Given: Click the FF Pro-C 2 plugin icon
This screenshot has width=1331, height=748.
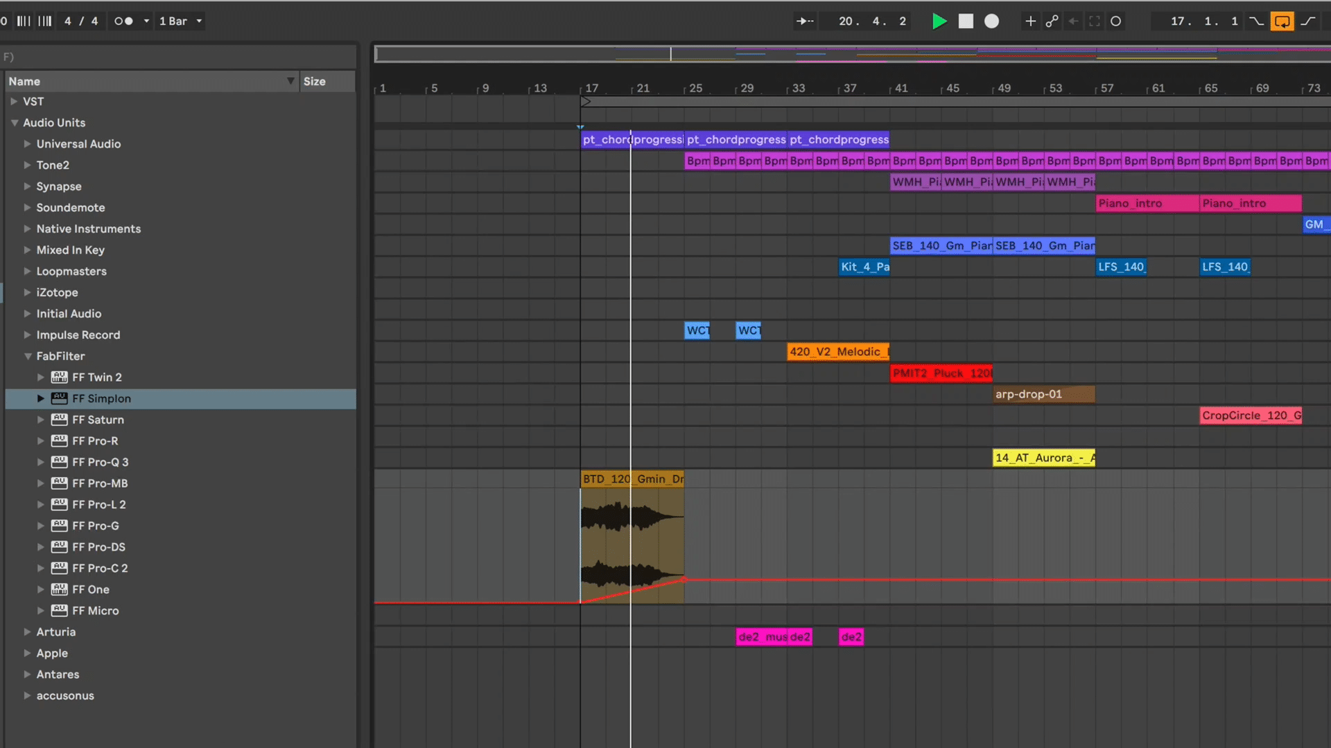Looking at the screenshot, I should (x=60, y=569).
